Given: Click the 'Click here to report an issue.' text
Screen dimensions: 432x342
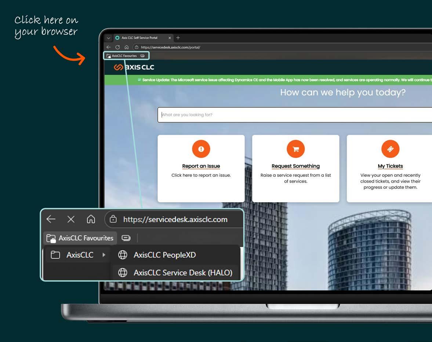Looking at the screenshot, I should click(201, 175).
